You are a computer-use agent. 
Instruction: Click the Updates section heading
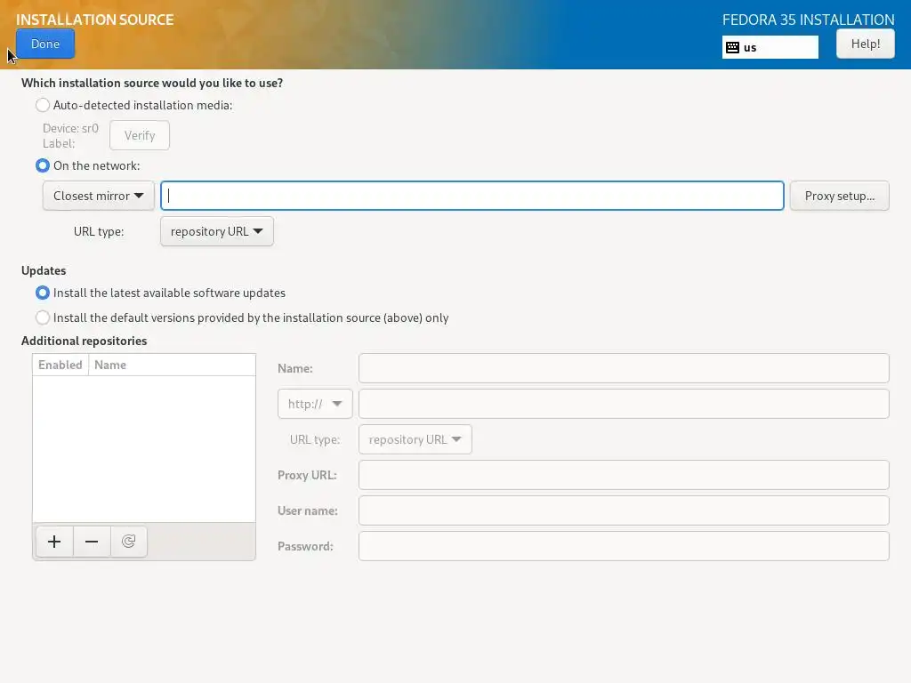pos(44,270)
